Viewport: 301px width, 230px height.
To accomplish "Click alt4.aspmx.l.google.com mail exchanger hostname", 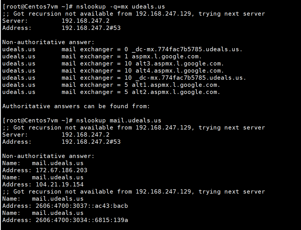I will tap(178, 71).
